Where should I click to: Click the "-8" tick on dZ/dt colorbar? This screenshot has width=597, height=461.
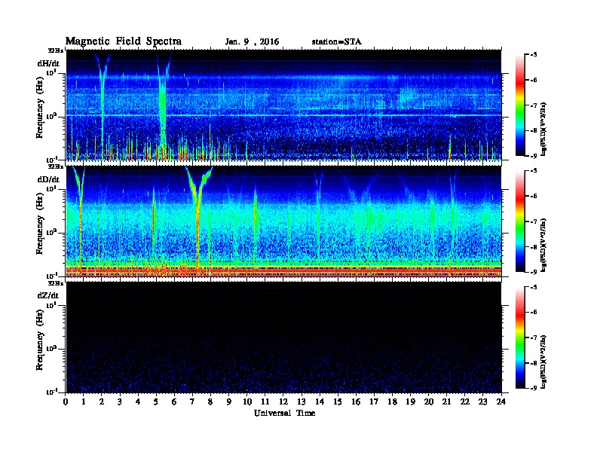point(534,363)
